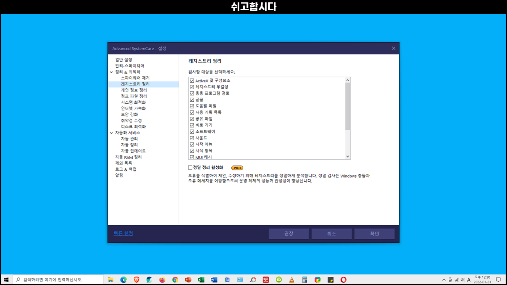Open 스파이웨어 제거 settings
The image size is (507, 285).
(135, 78)
